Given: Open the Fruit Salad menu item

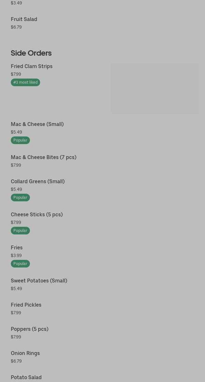Looking at the screenshot, I should pyautogui.click(x=24, y=19).
